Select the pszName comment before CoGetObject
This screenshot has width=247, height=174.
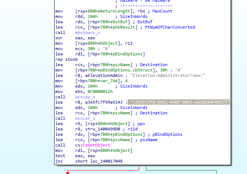(x=149, y=140)
